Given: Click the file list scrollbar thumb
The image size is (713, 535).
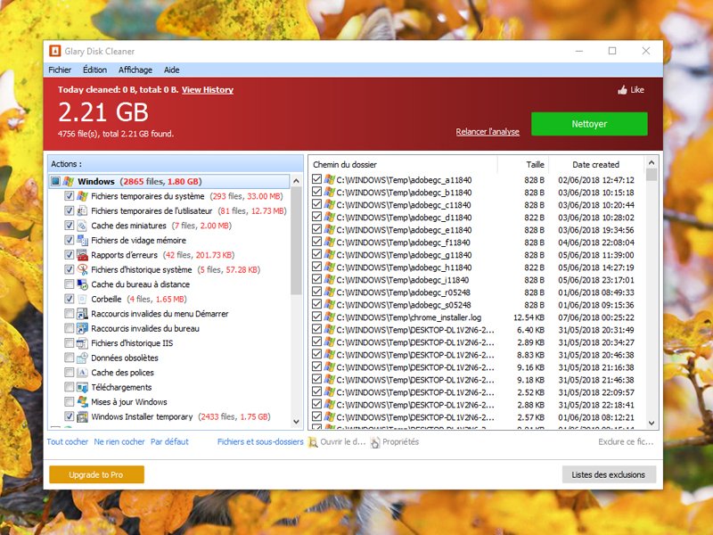Looking at the screenshot, I should click(x=652, y=175).
